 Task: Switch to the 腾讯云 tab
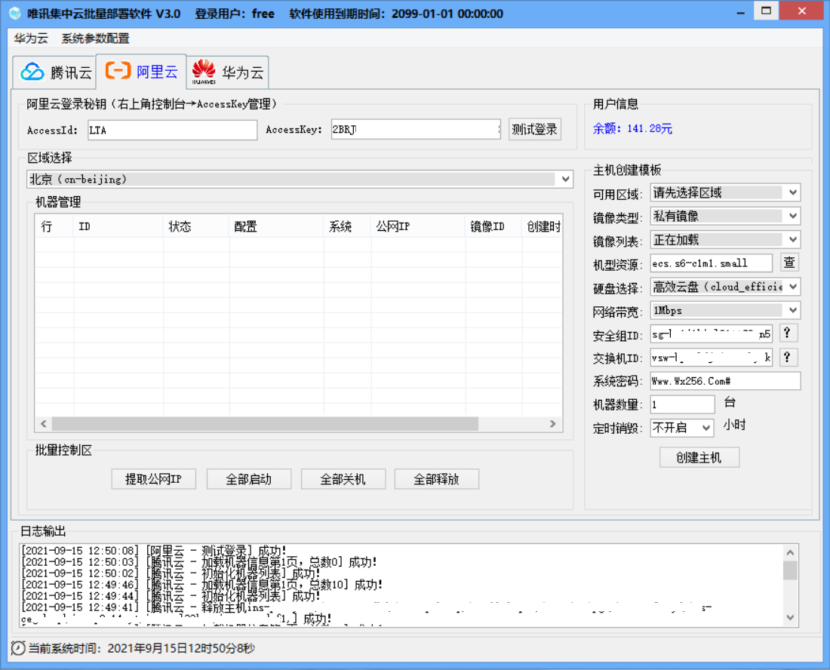54,72
